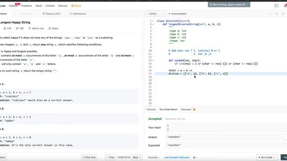Click the reset code icon in editor toolbar
Screen dimensions: 287x161
coord(283,14)
